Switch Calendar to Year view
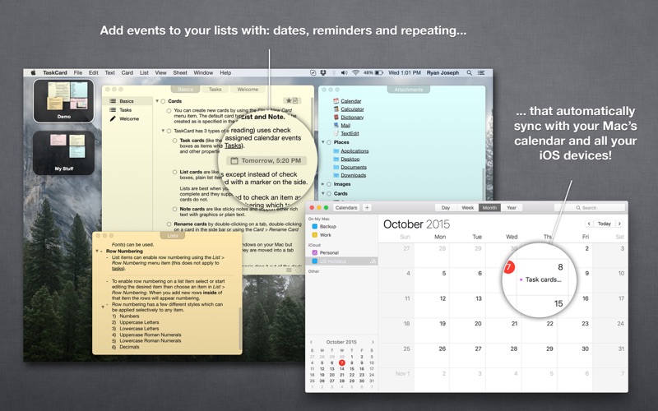The image size is (658, 411). [511, 208]
